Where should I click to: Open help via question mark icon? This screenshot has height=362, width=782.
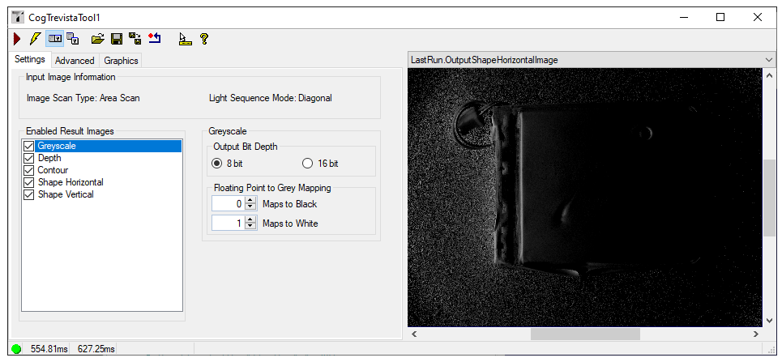coord(203,38)
